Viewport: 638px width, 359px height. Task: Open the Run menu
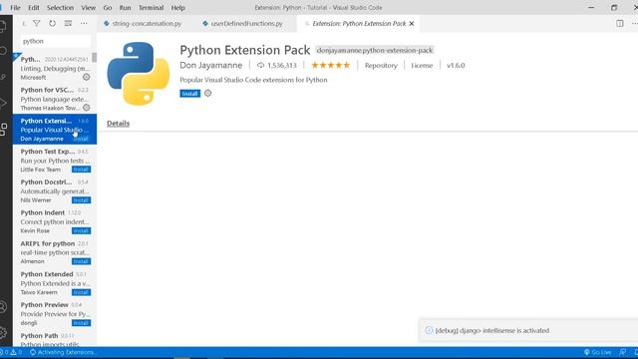pos(125,8)
